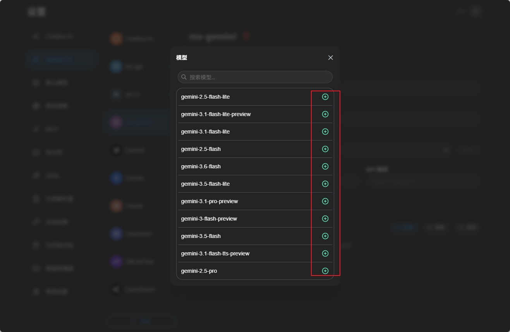510x332 pixels.
Task: Add the gemini-2.5-pro model
Action: tap(325, 271)
